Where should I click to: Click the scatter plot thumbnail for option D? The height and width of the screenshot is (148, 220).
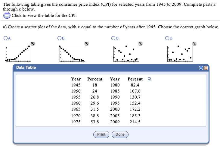point(180,53)
